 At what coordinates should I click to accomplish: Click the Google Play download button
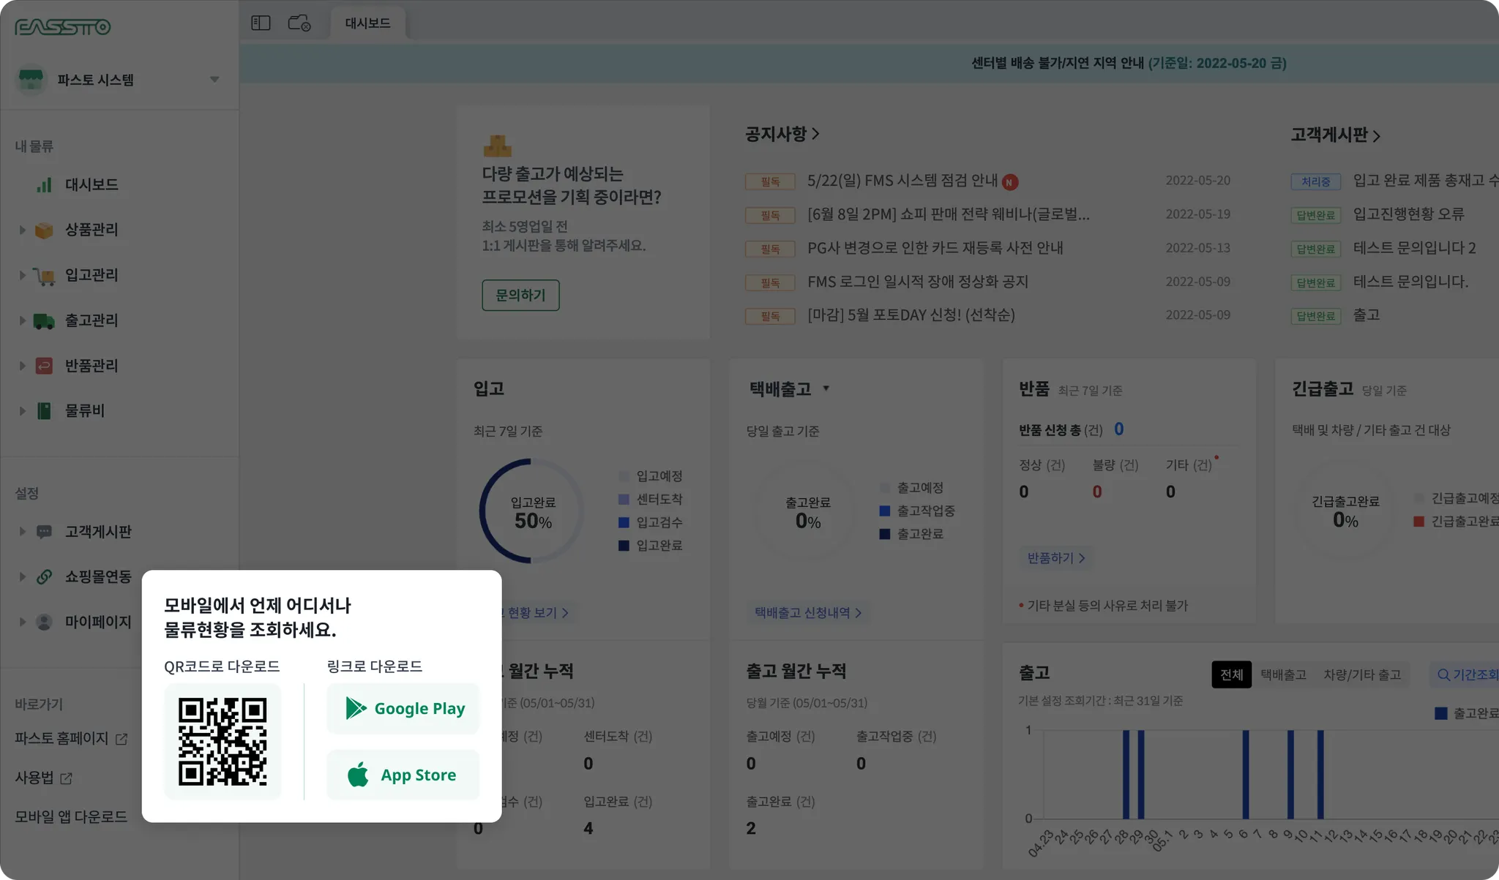pos(403,708)
